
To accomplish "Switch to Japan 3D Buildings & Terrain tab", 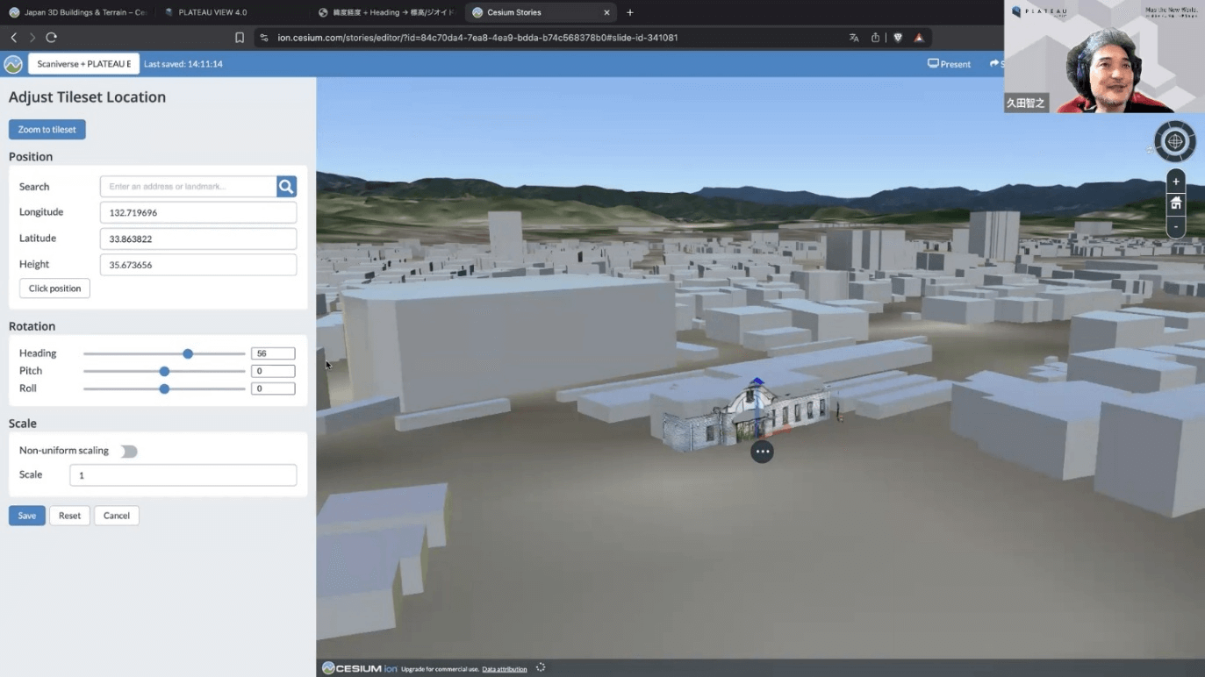I will [x=77, y=12].
